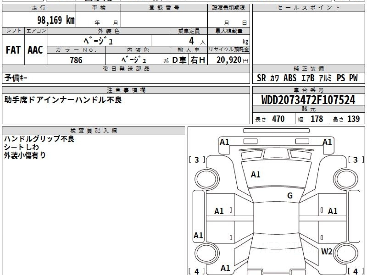Image resolution: width=367 pixels, height=275 pixels.
Task: Click the 注意事項欄 section header
Action: coord(126,90)
